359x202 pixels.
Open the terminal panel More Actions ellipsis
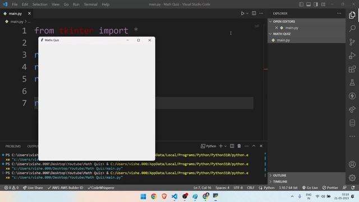tap(246, 146)
